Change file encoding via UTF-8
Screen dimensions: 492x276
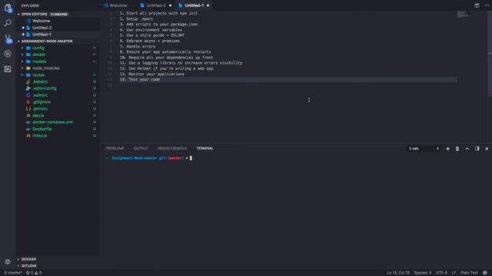441,273
